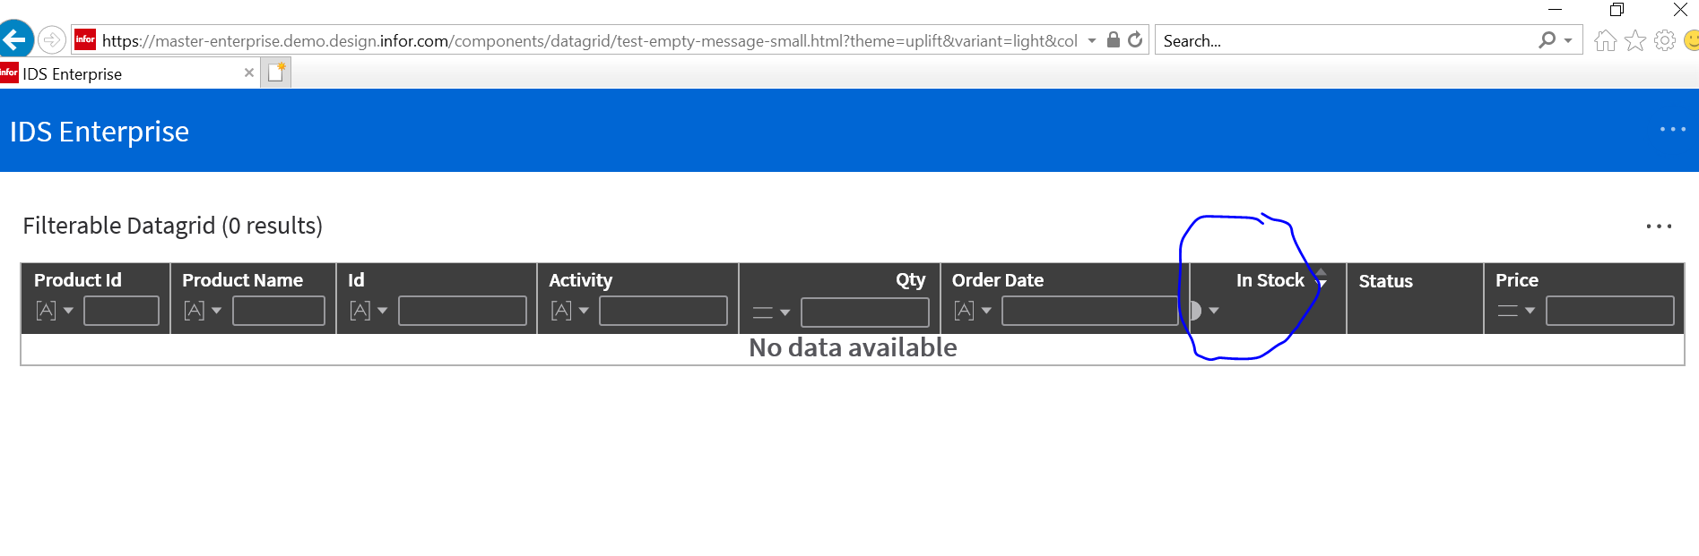Click the Product Name filter input

(279, 311)
